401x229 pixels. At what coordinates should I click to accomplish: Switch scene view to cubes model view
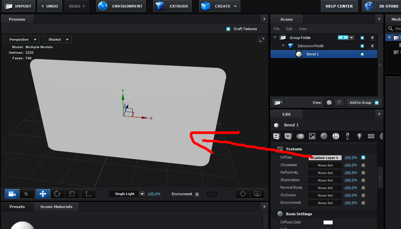339,103
